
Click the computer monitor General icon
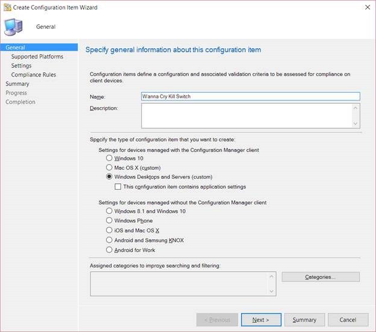point(14,27)
